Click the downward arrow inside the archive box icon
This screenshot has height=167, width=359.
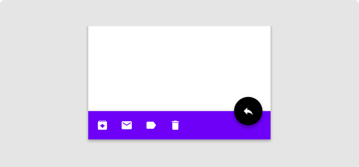pos(102,126)
